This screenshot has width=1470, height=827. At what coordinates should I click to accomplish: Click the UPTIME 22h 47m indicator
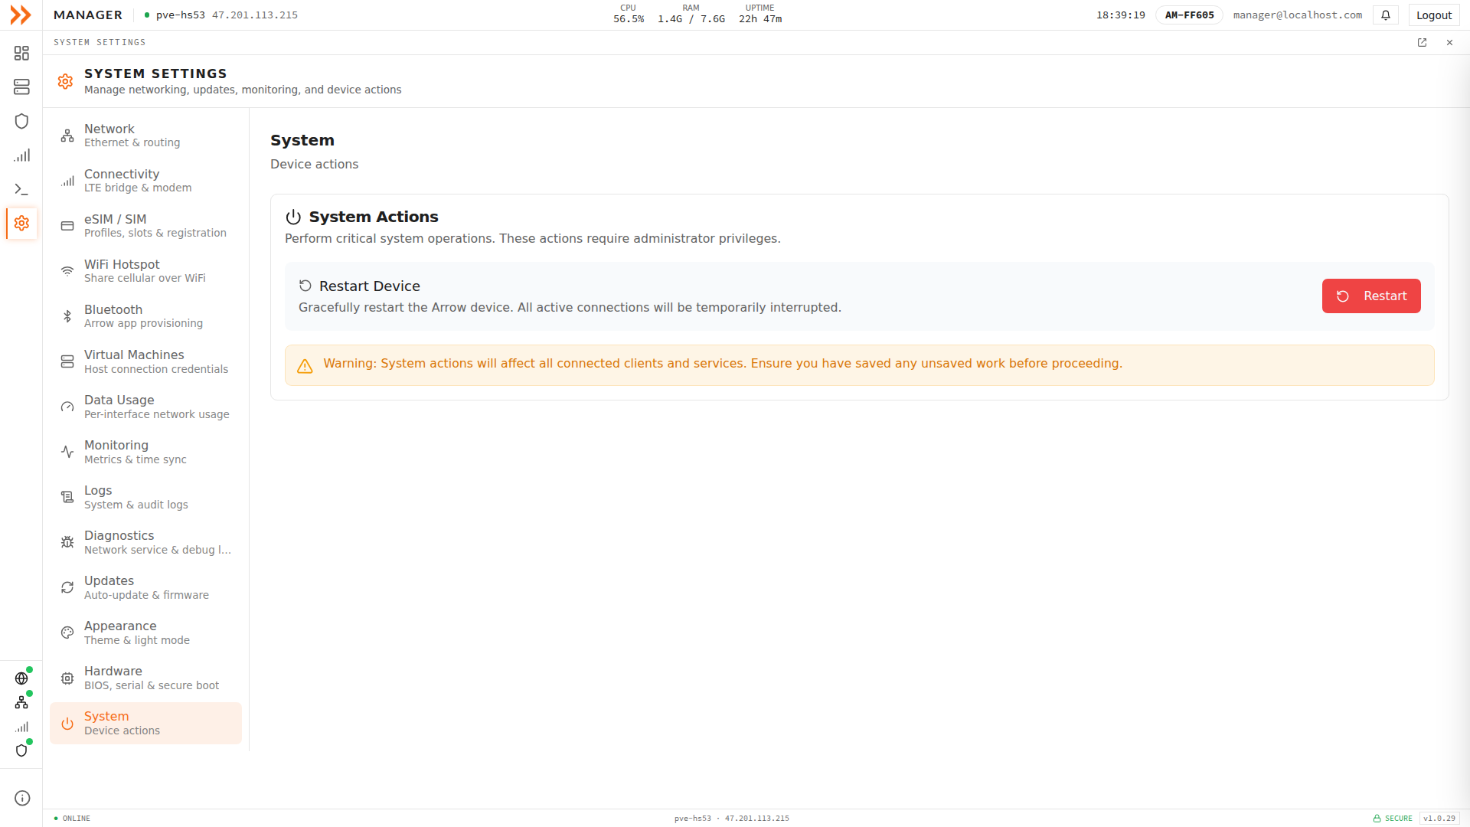(x=760, y=14)
